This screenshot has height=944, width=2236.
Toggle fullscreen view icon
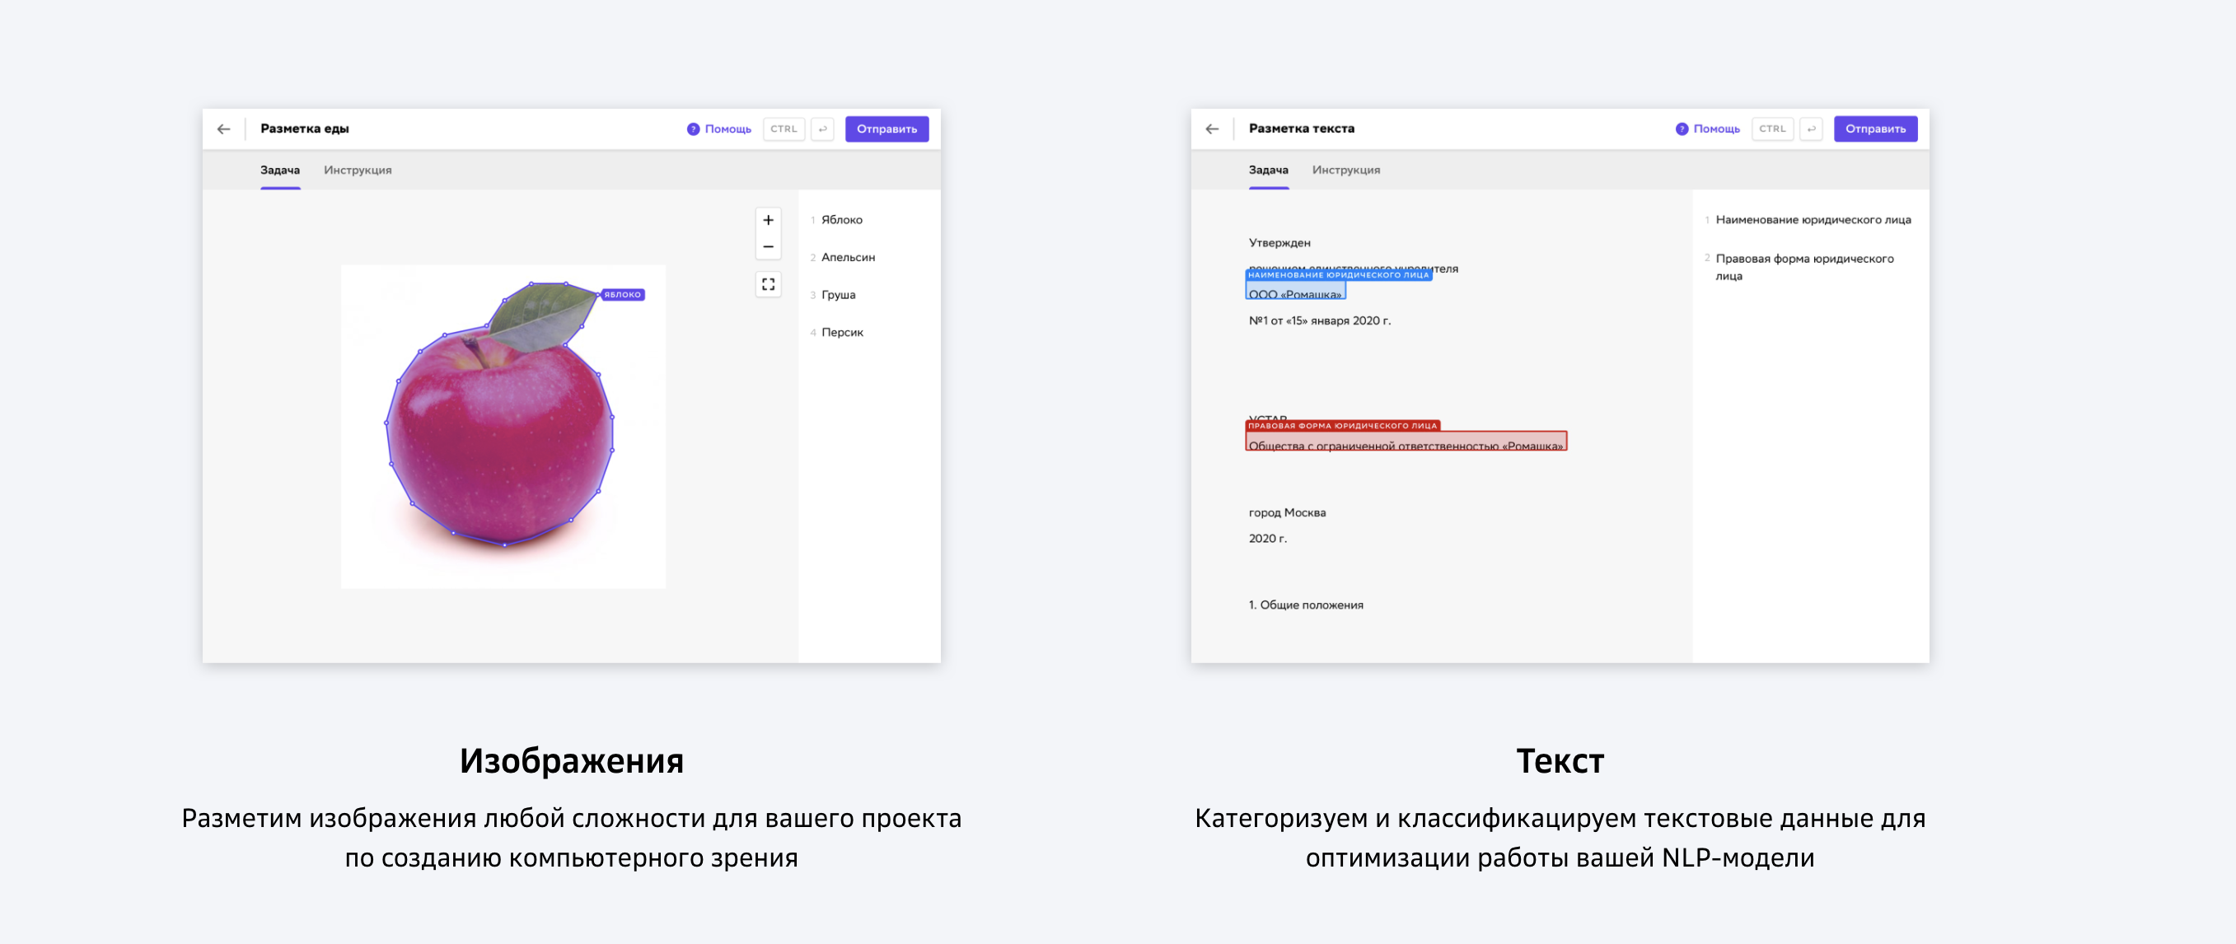767,284
